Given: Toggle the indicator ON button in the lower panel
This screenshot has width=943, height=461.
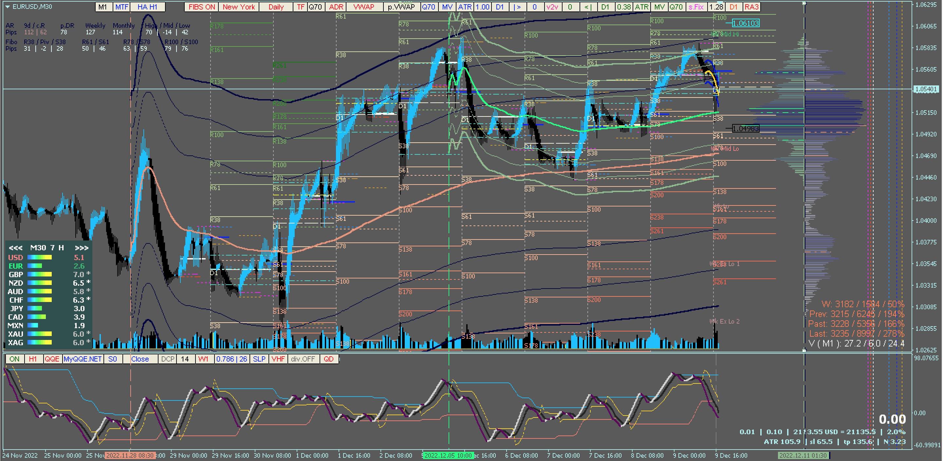Looking at the screenshot, I should [x=15, y=359].
